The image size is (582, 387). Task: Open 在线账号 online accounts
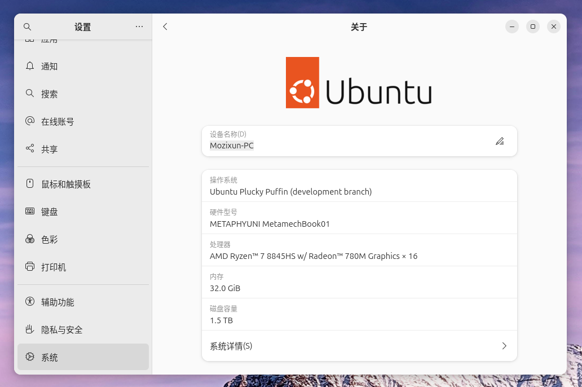pyautogui.click(x=83, y=121)
